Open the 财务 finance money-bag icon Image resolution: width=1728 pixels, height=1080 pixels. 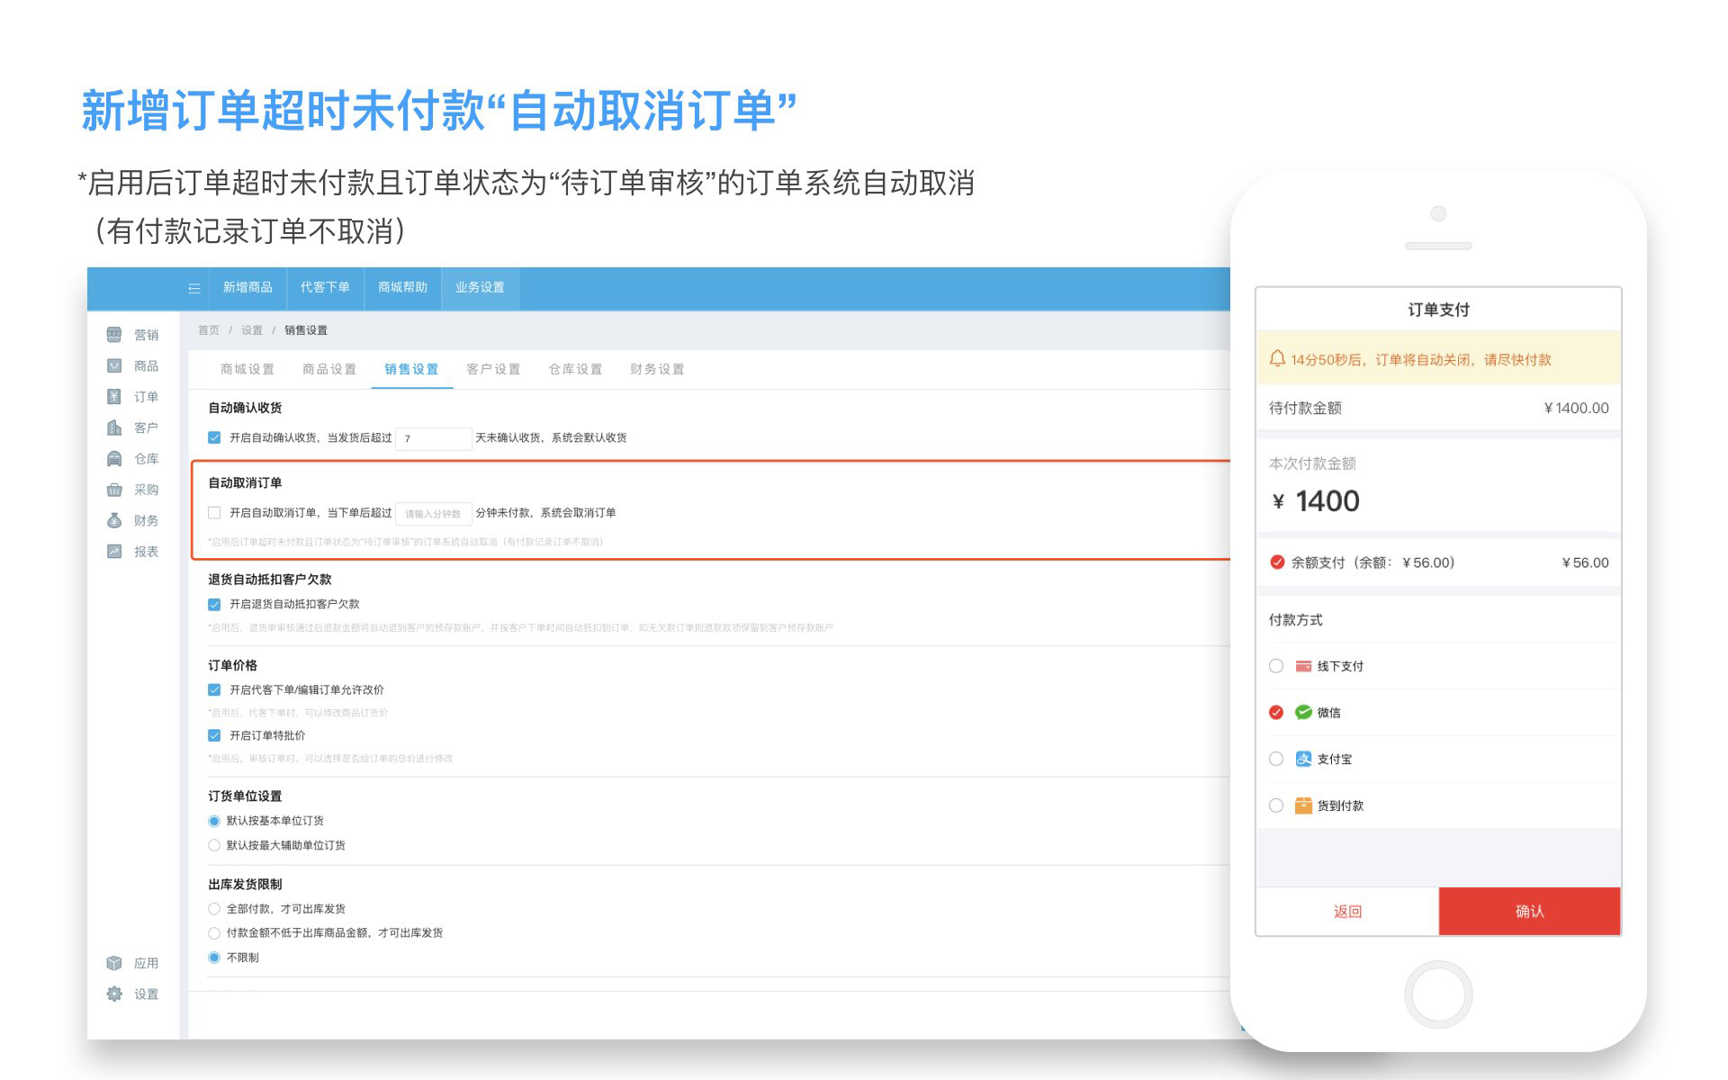click(x=114, y=520)
